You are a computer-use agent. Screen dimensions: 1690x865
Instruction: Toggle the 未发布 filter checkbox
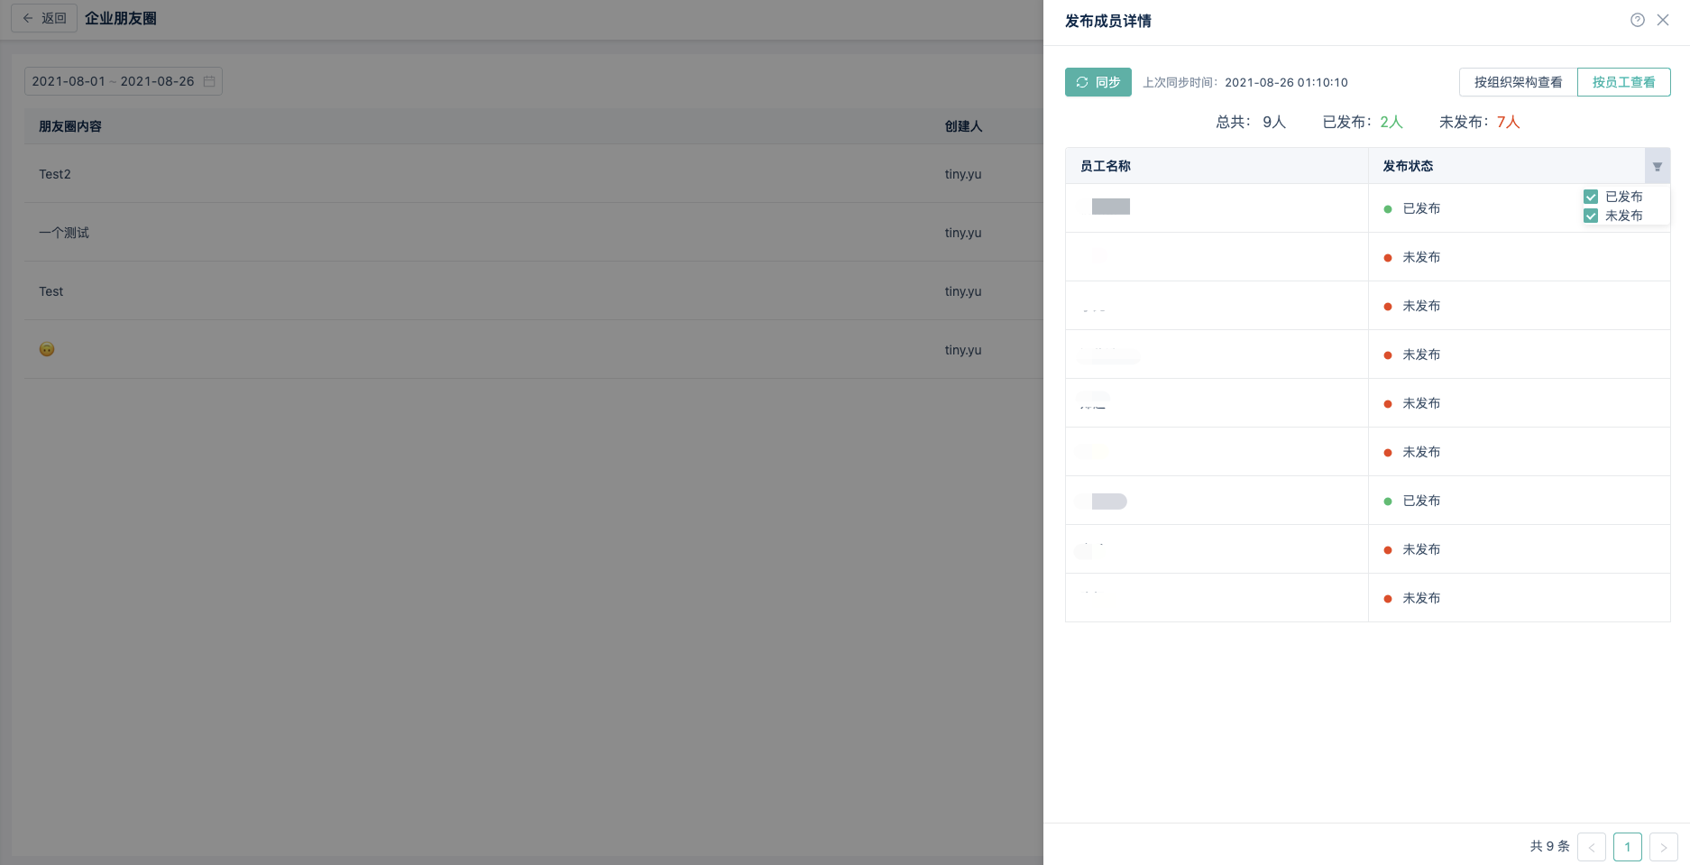[x=1591, y=216]
